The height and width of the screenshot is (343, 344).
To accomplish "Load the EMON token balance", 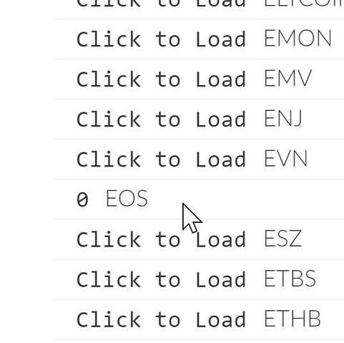I will coord(161,39).
